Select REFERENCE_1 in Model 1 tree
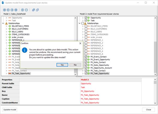This screenshot has height=114, width=158. point(18,40)
